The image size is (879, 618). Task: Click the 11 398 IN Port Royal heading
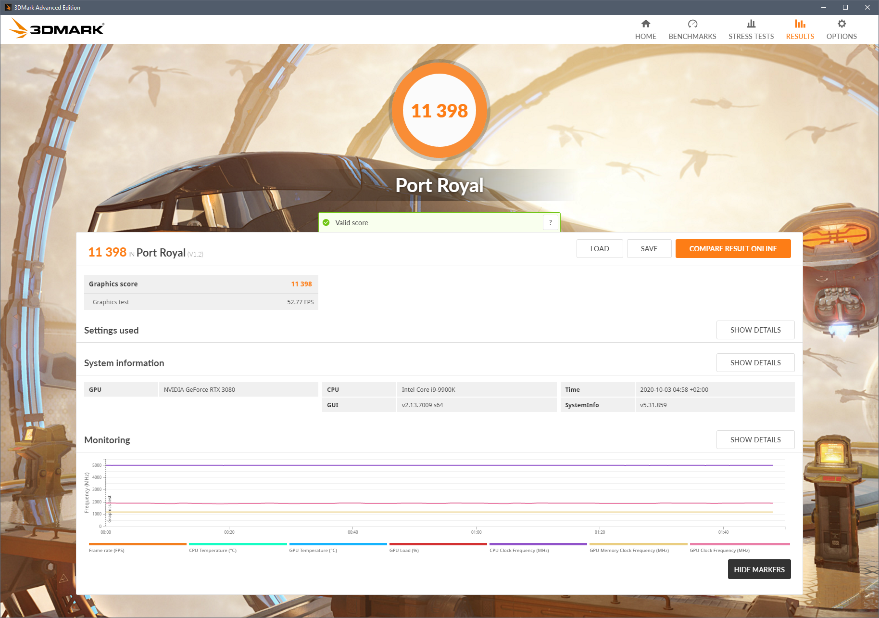[146, 253]
